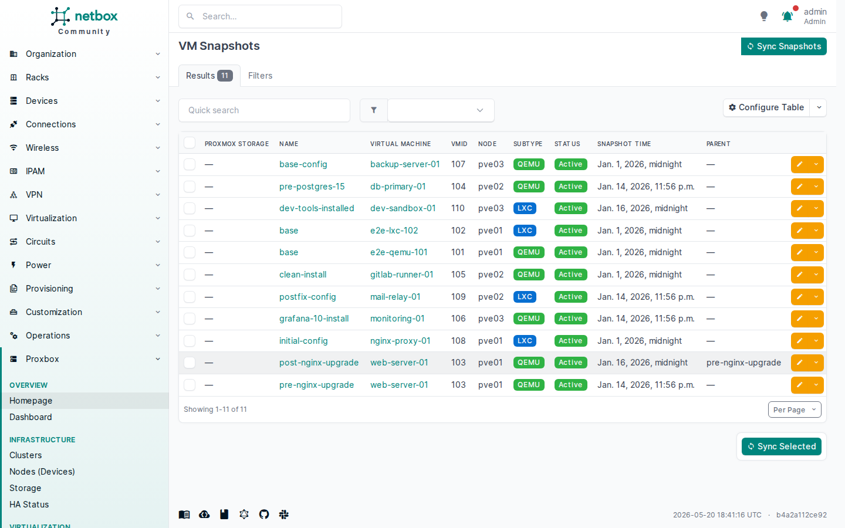This screenshot has height=528, width=845.
Task: Sort by the Snapshot Time column header
Action: (x=624, y=144)
